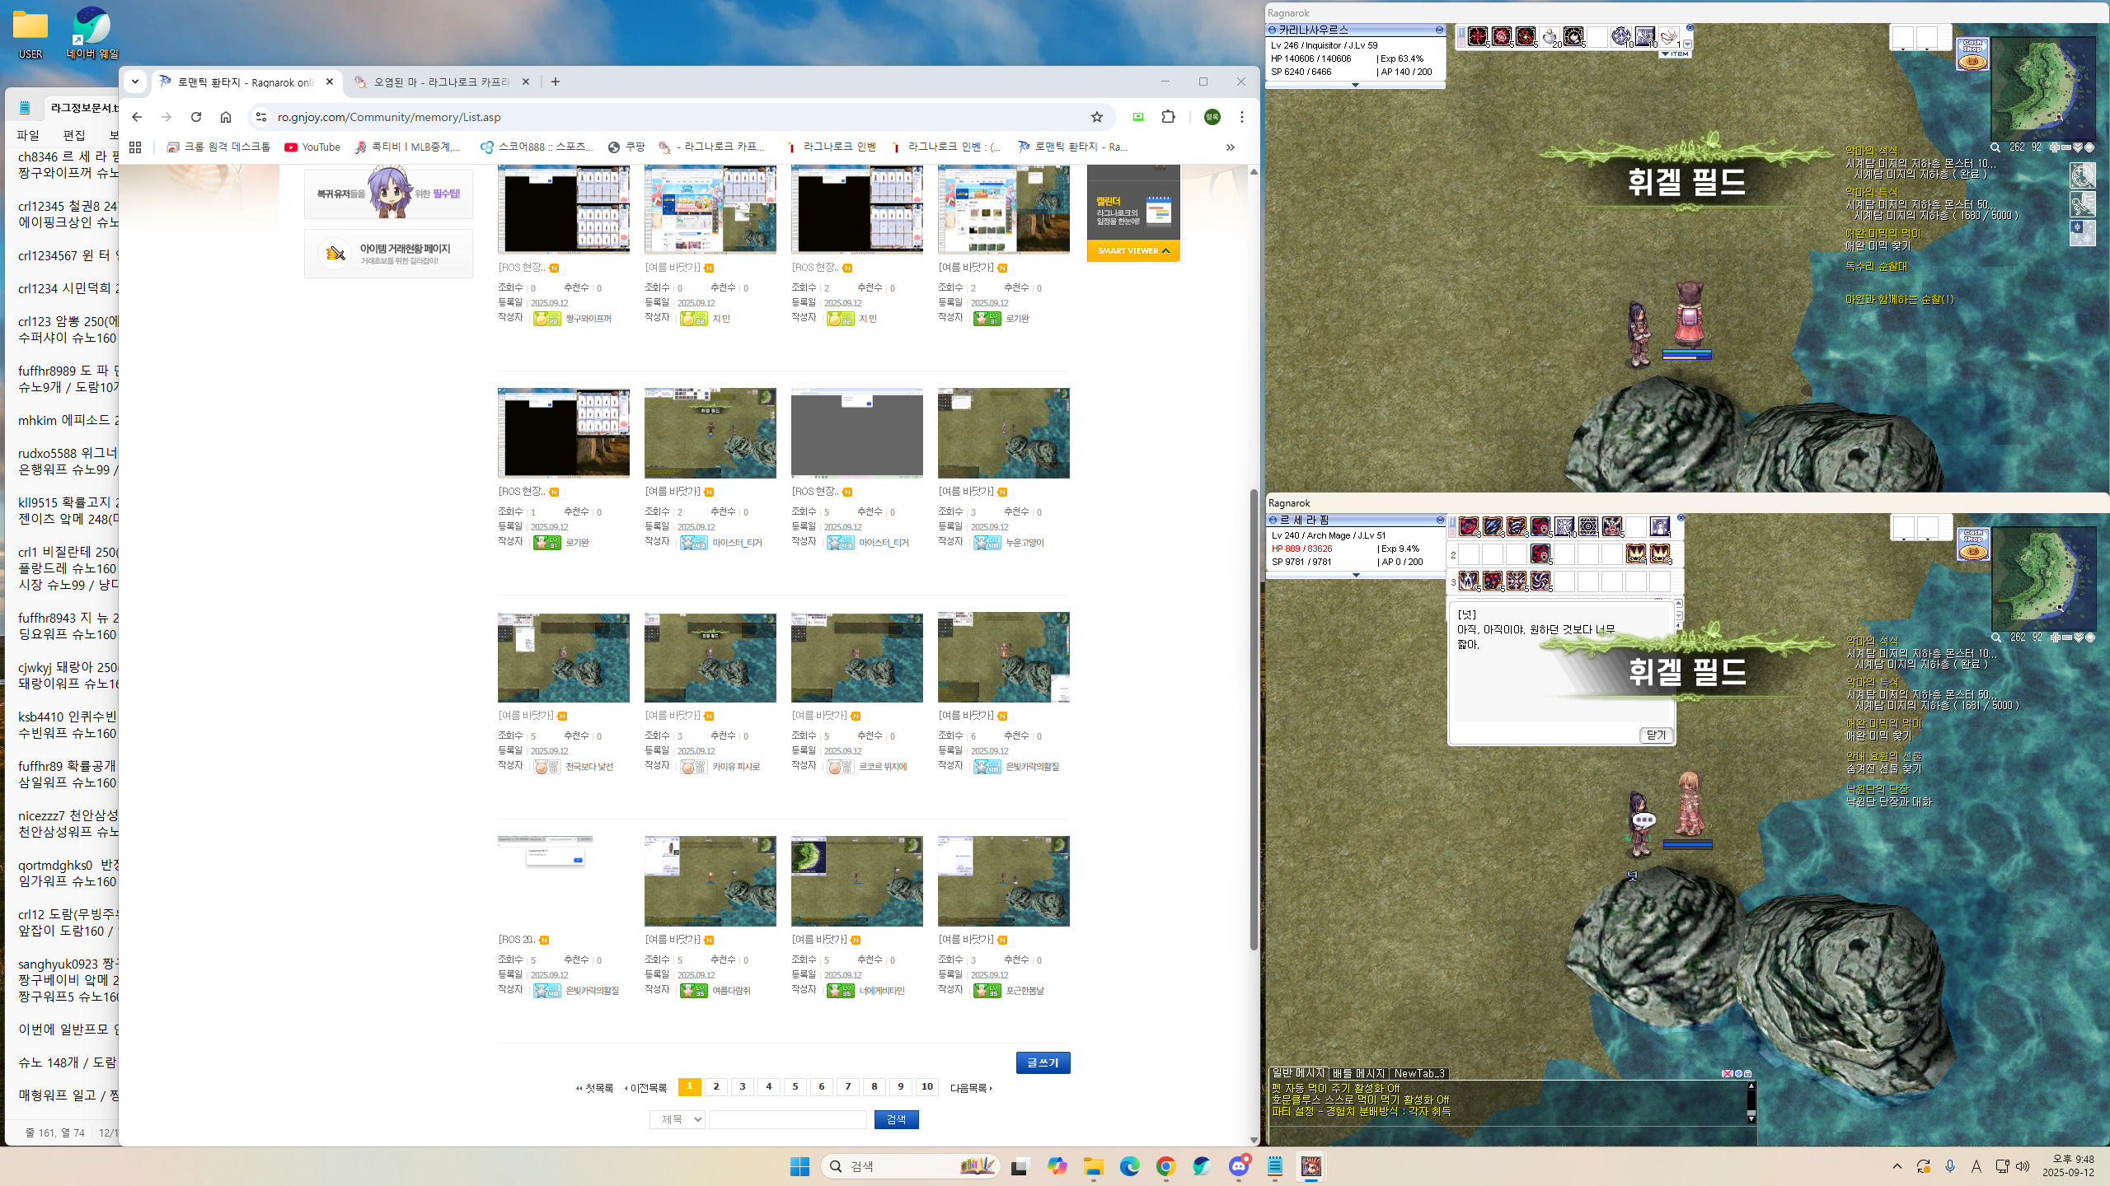Open 아이템 거래현황 페이지 banner
This screenshot has height=1186, width=2110.
pyautogui.click(x=388, y=254)
